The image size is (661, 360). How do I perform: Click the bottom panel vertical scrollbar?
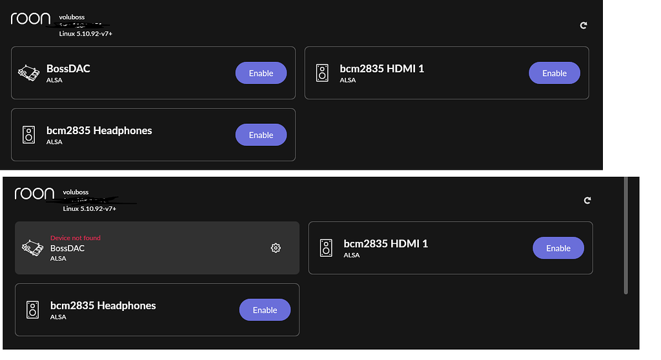tap(625, 235)
